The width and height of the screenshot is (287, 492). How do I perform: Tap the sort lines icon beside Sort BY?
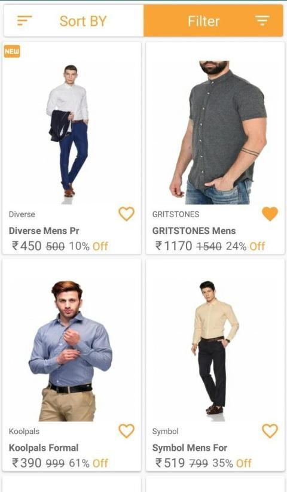(x=25, y=21)
